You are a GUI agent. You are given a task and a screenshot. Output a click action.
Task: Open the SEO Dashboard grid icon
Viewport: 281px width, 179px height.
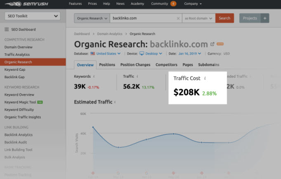[x=7, y=29]
